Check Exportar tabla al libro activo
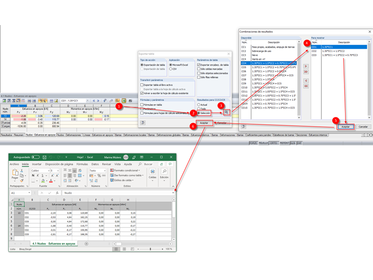 point(142,85)
